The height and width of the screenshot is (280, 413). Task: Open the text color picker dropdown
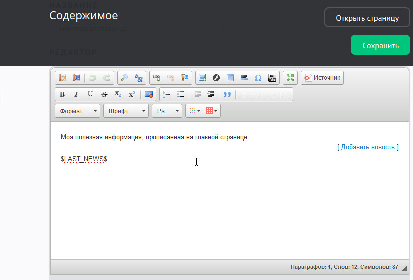coord(194,111)
